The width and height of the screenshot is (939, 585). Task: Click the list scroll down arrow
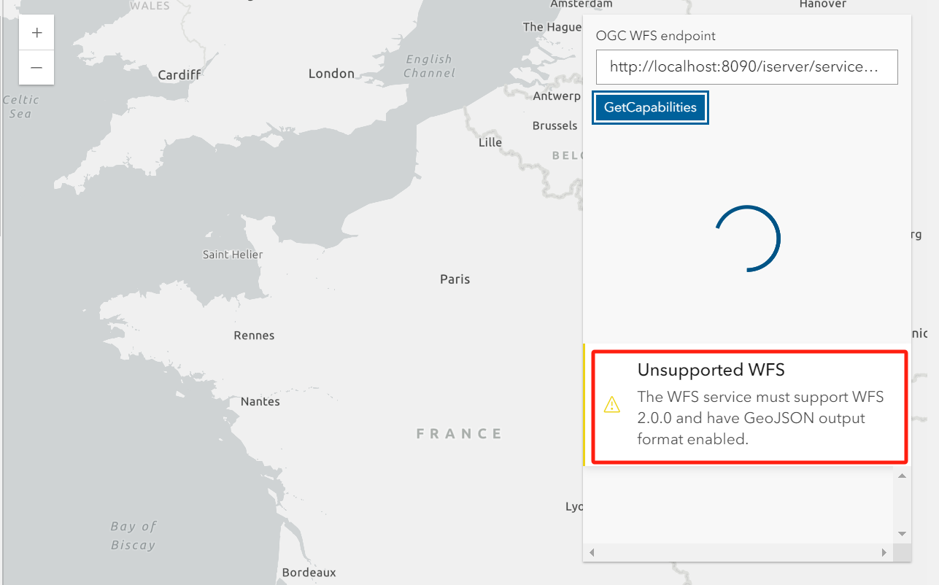click(x=902, y=534)
